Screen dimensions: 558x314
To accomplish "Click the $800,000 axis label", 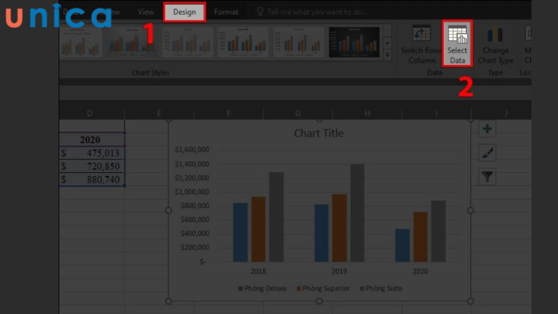I will click(195, 206).
